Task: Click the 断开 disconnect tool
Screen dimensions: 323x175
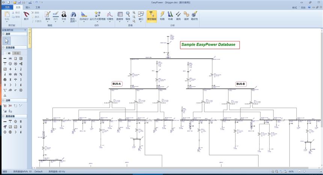Action: (26, 16)
